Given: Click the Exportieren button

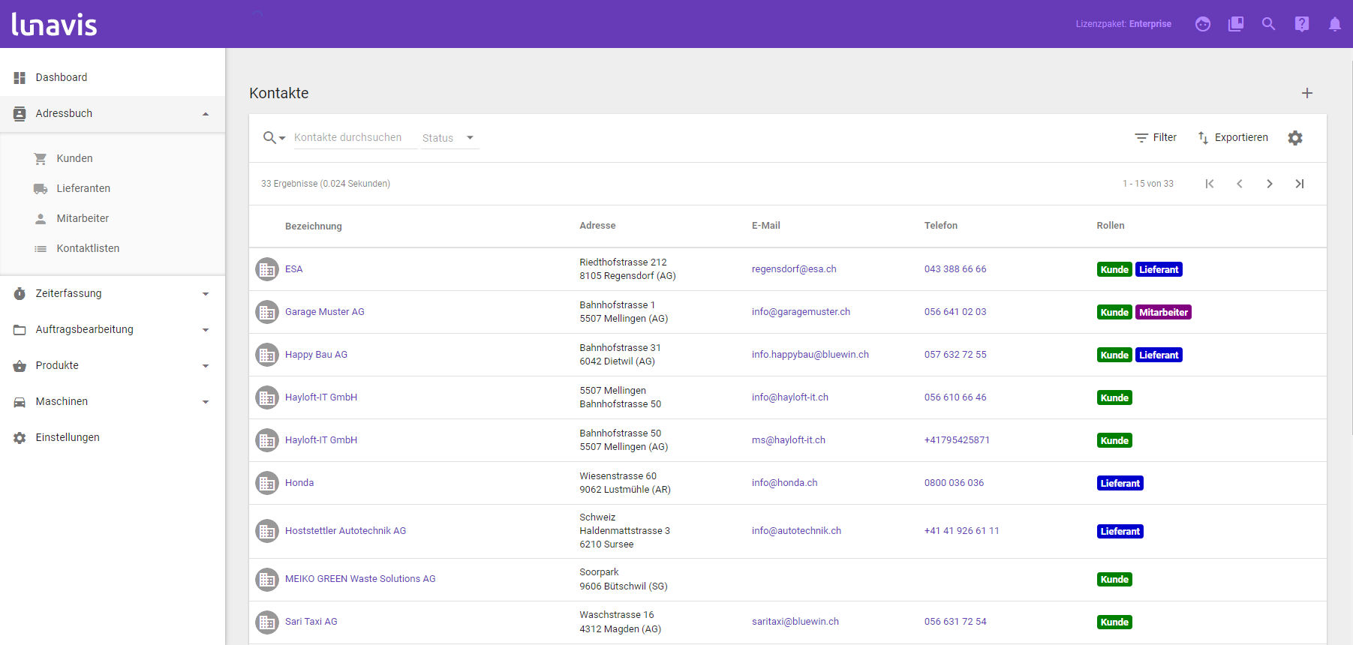Looking at the screenshot, I should coord(1233,138).
